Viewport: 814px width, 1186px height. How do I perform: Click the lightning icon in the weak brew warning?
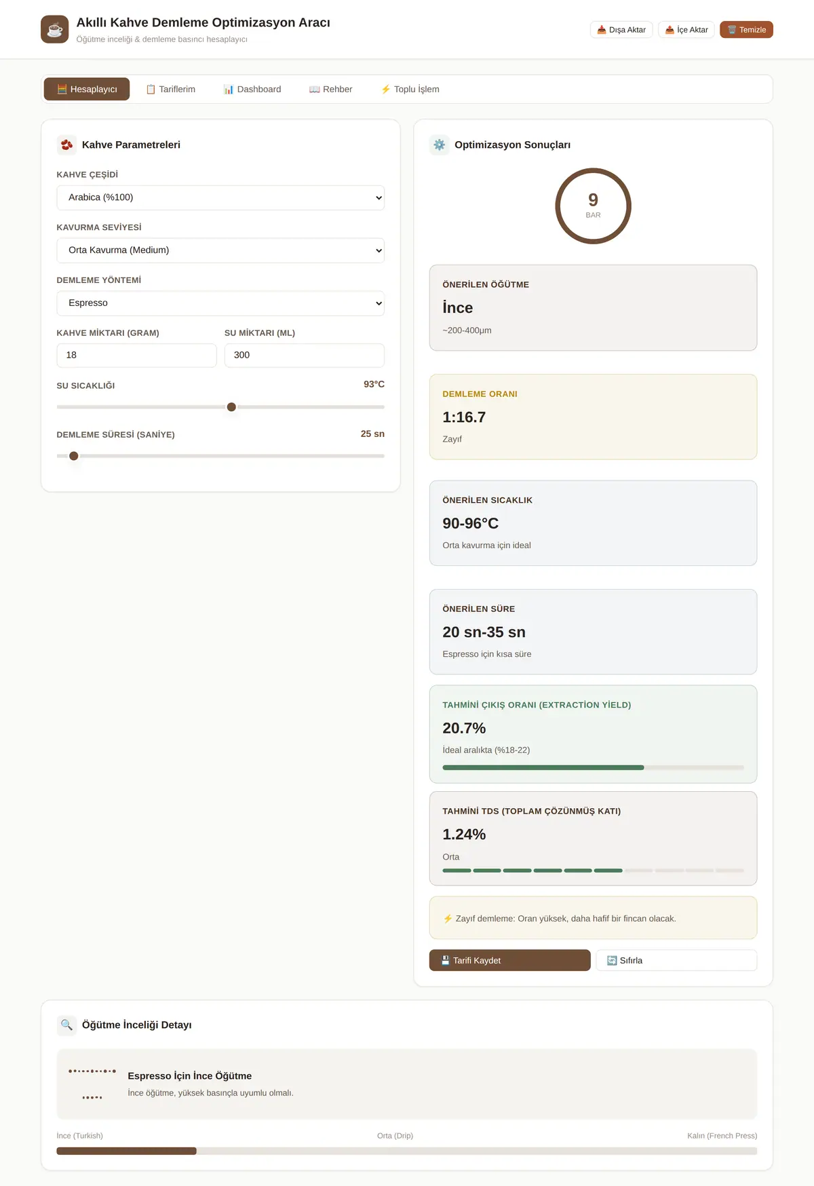448,919
